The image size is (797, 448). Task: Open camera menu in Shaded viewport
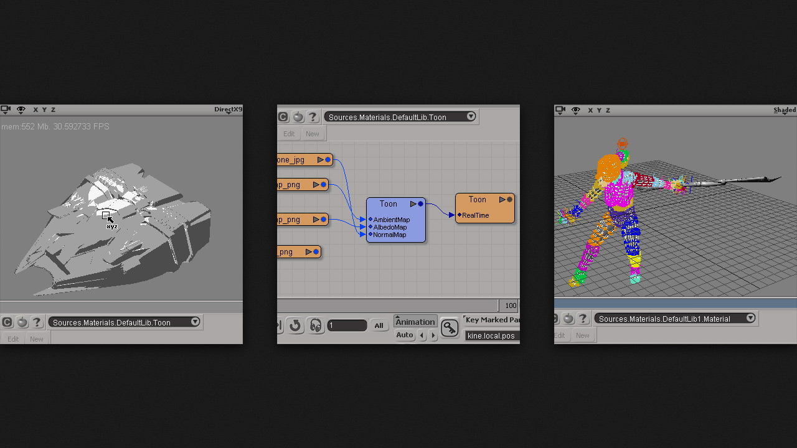[x=560, y=110]
